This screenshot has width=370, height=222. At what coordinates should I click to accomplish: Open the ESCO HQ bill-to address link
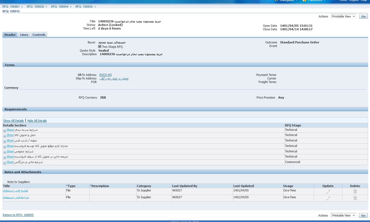[105, 75]
